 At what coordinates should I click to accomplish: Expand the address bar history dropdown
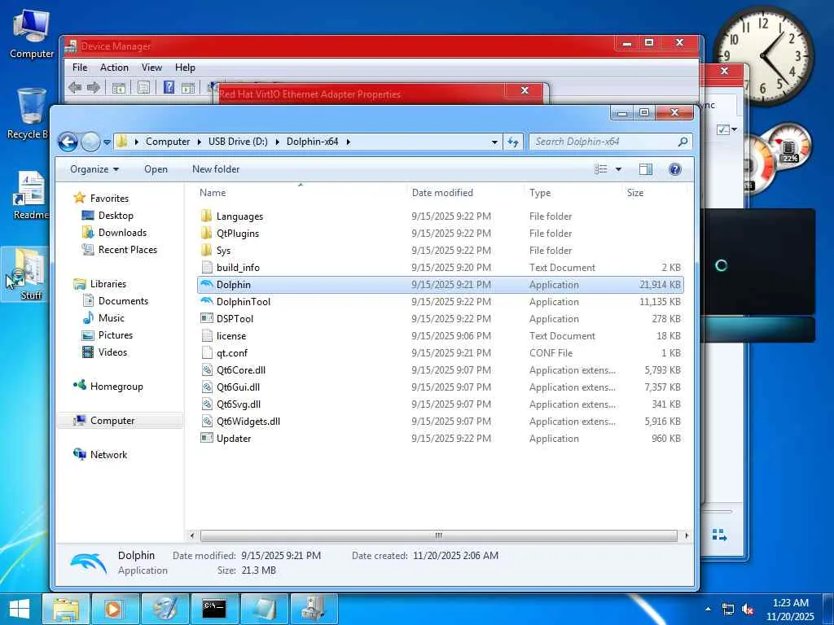tap(494, 142)
